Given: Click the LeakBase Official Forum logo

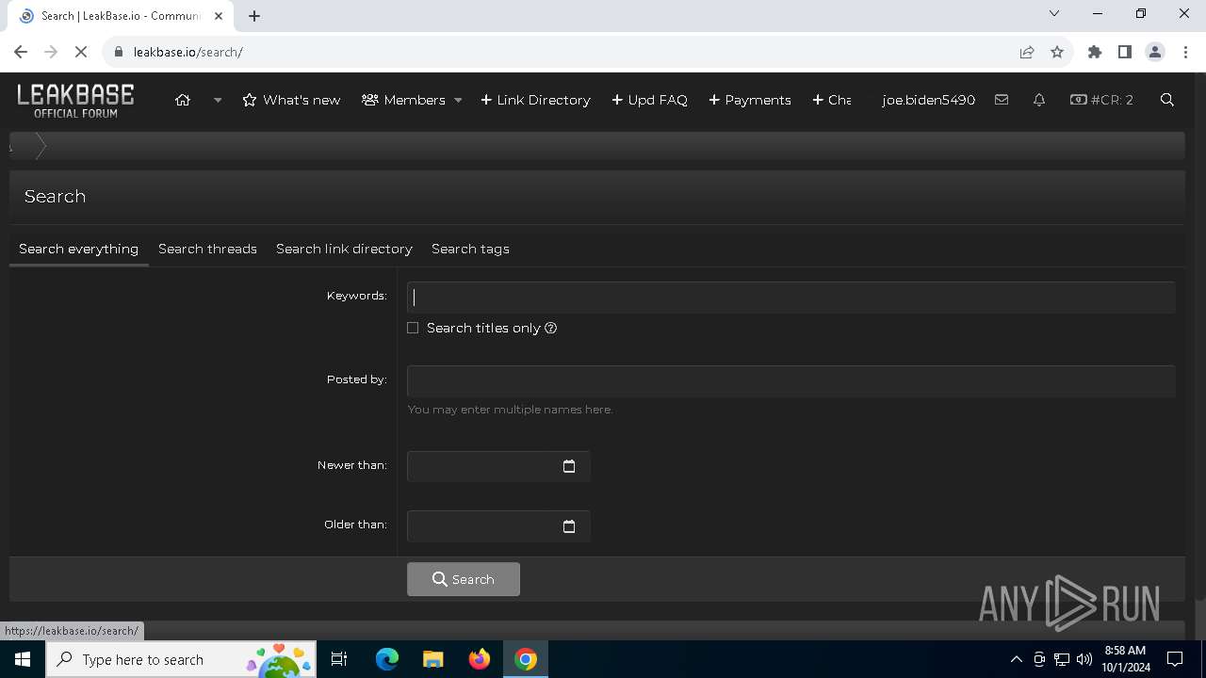Looking at the screenshot, I should click(75, 100).
